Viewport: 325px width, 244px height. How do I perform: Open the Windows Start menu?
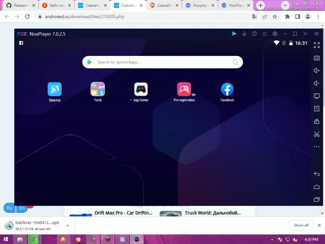[x=6, y=239]
